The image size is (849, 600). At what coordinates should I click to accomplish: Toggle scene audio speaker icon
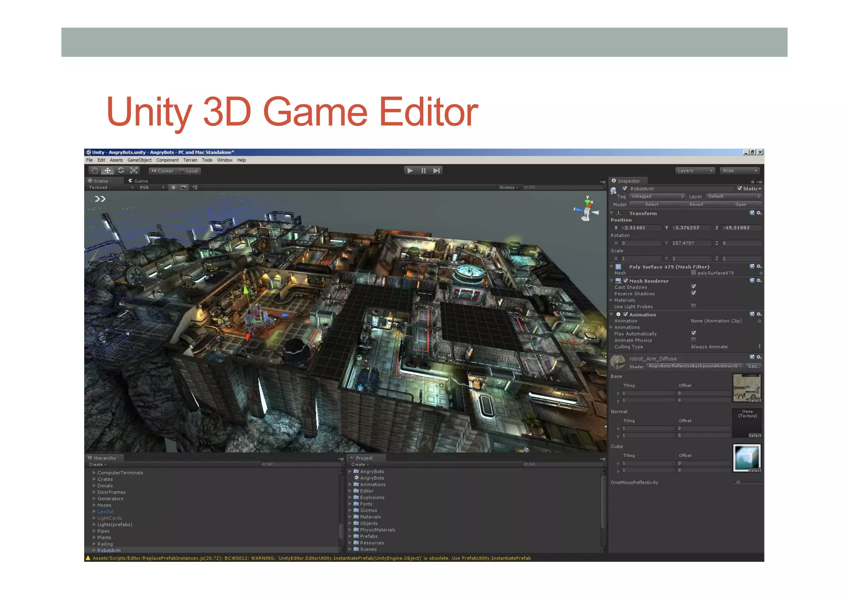194,187
